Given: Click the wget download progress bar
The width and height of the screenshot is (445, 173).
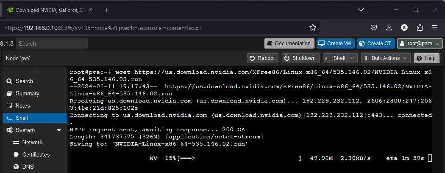Looking at the screenshot, I should click(239, 158).
